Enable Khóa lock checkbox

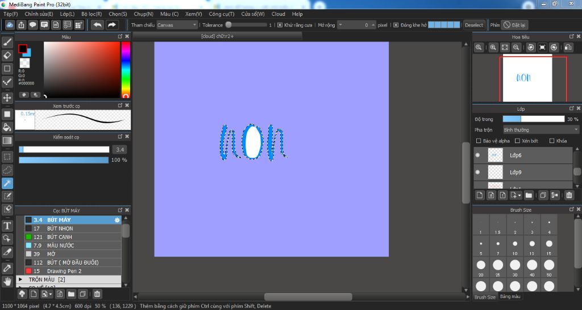pyautogui.click(x=552, y=141)
